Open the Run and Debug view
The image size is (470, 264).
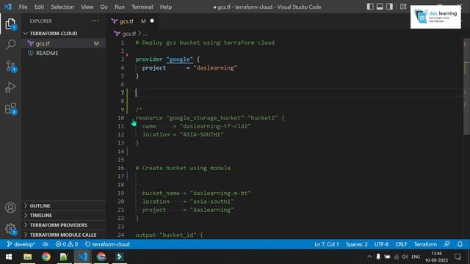[10, 87]
